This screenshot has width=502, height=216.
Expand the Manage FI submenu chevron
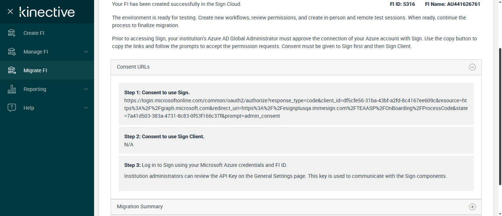pyautogui.click(x=86, y=52)
